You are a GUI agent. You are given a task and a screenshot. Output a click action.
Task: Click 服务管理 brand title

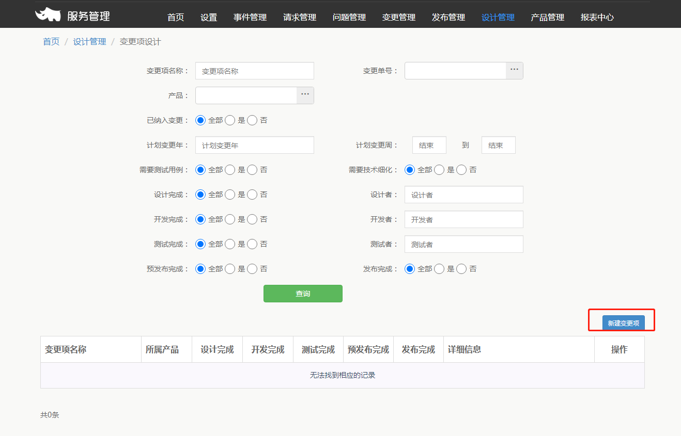(88, 16)
